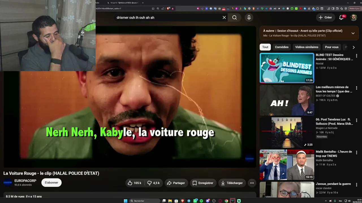The image size is (362, 203).
Task: Open WhatsApp from the taskbar
Action: (195, 201)
